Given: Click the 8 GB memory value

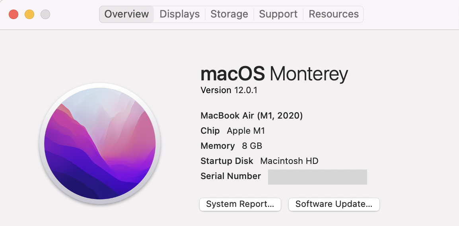Looking at the screenshot, I should (x=252, y=146).
